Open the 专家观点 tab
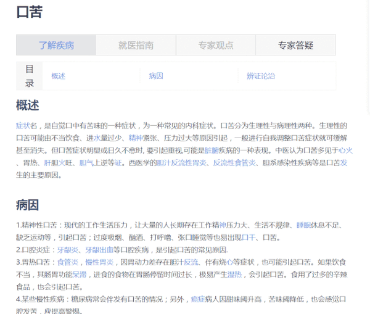 pos(216,45)
